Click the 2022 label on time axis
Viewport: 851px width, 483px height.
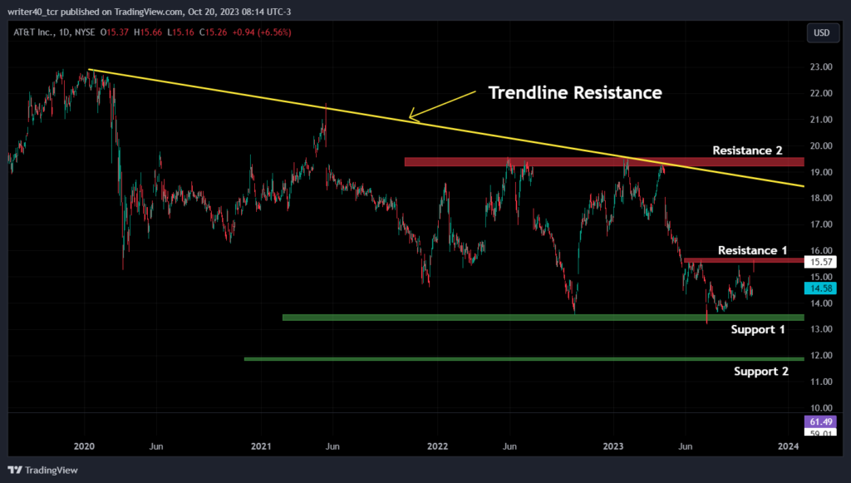437,446
